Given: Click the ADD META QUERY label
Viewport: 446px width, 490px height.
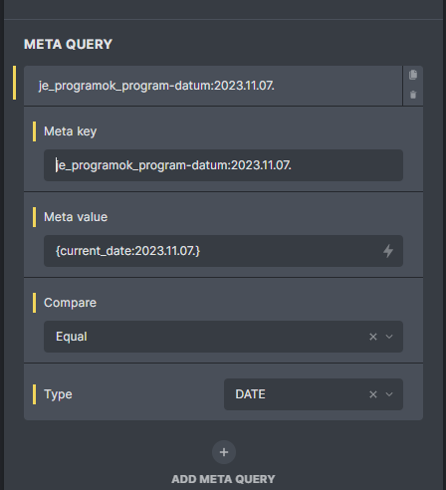Looking at the screenshot, I should pyautogui.click(x=223, y=479).
